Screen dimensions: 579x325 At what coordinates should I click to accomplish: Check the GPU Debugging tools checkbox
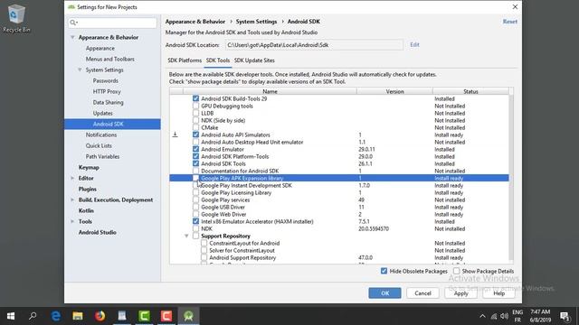tap(195, 107)
